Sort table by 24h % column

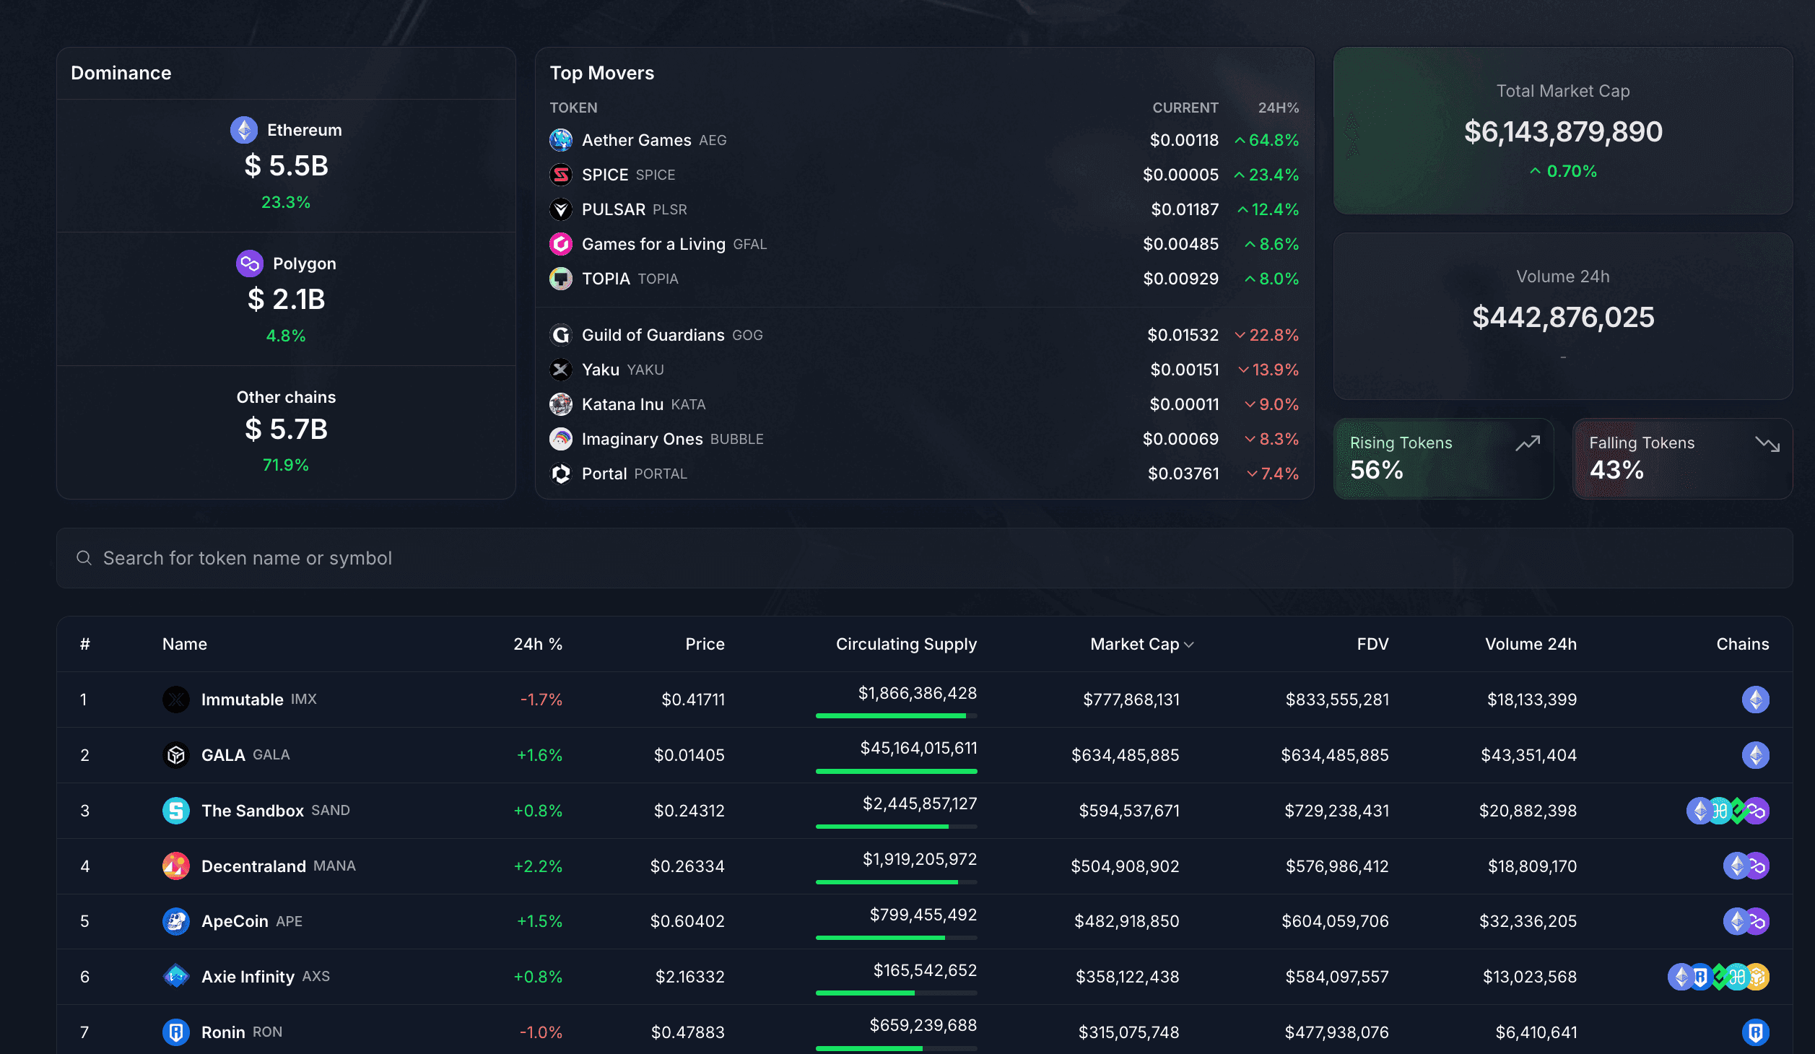click(538, 644)
